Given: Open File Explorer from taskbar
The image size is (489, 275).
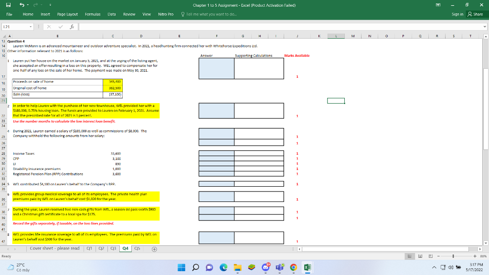Looking at the screenshot, I should (237, 267).
